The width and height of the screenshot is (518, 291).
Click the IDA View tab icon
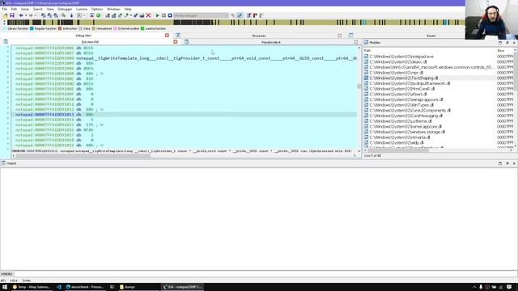pos(6,41)
